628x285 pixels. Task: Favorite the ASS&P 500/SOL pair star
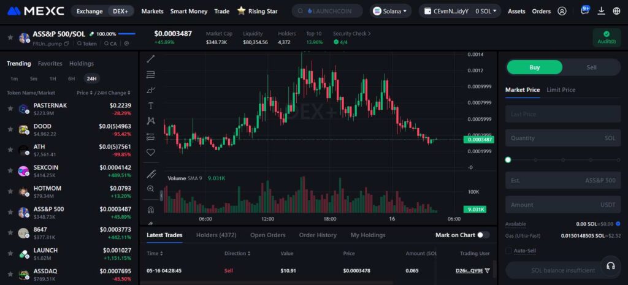pos(10,37)
